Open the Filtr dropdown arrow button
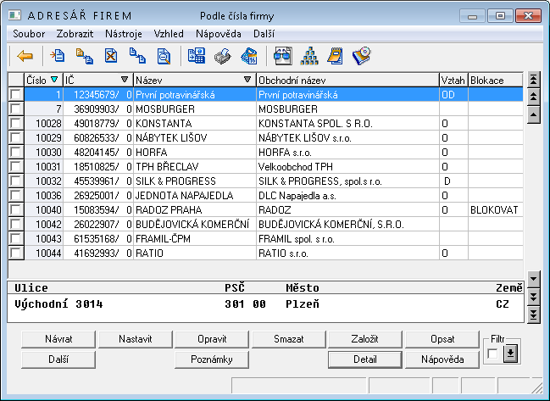The image size is (550, 401). (509, 354)
